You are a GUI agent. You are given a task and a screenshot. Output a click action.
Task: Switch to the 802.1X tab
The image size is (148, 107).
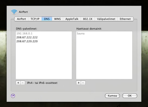click(88, 19)
